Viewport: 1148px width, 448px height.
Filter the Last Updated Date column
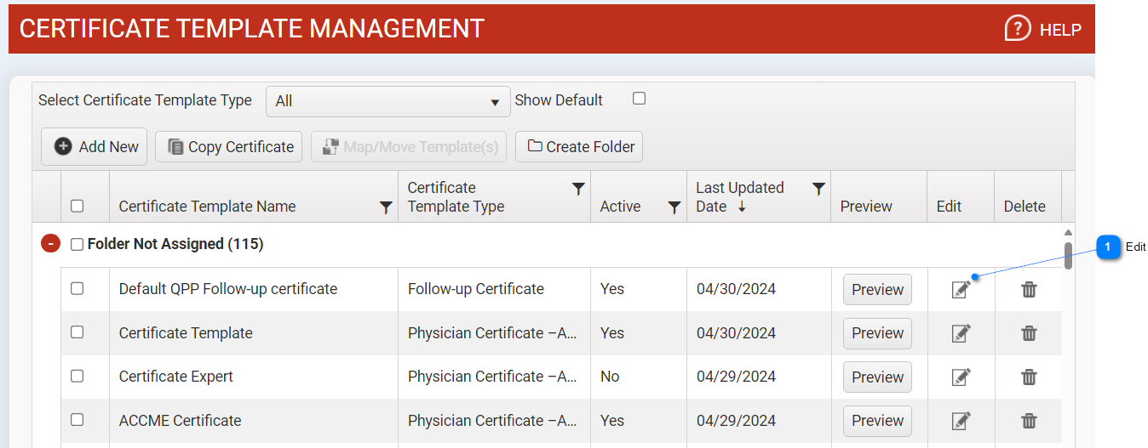(x=818, y=189)
